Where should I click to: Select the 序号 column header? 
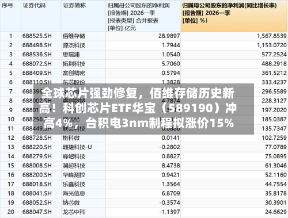[x=10, y=16]
